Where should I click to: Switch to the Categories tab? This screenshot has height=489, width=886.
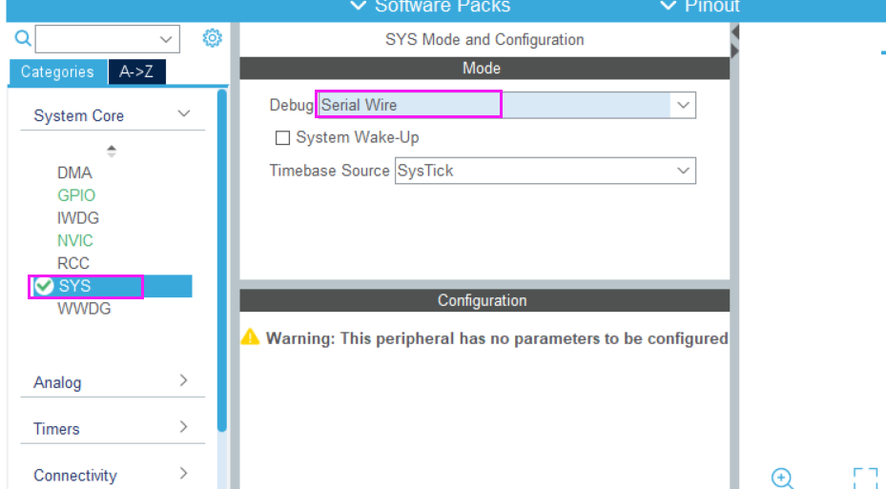point(57,71)
